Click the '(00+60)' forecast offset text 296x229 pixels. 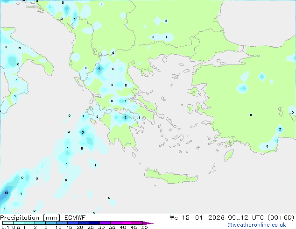(281, 218)
